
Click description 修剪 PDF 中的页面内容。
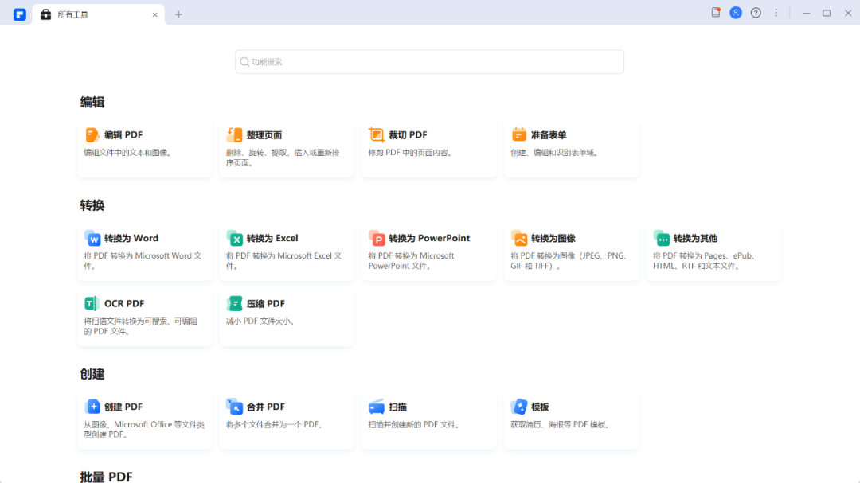point(412,153)
